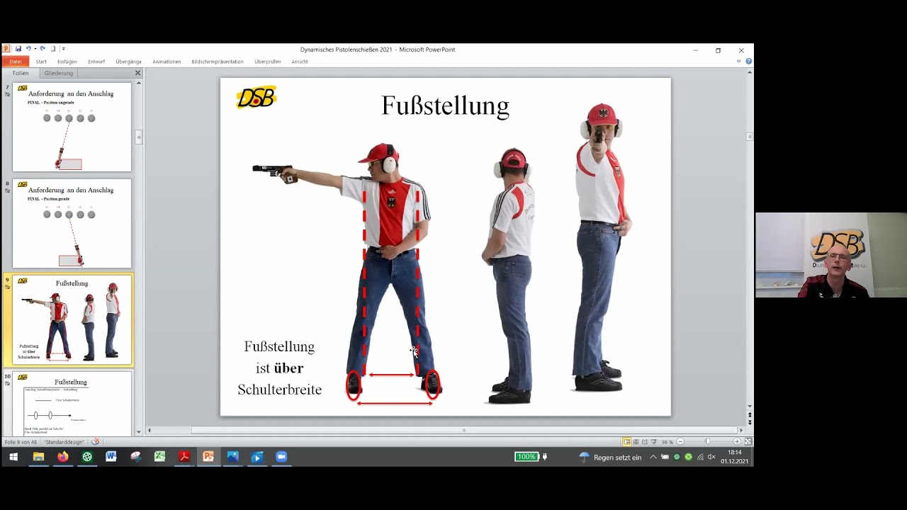Select the Gliederung pane tab
The width and height of the screenshot is (907, 510).
(x=58, y=73)
